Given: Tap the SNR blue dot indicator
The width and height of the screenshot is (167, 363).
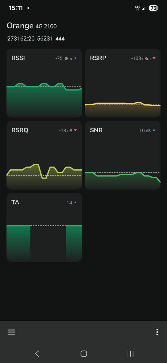Looking at the screenshot, I should (x=154, y=130).
